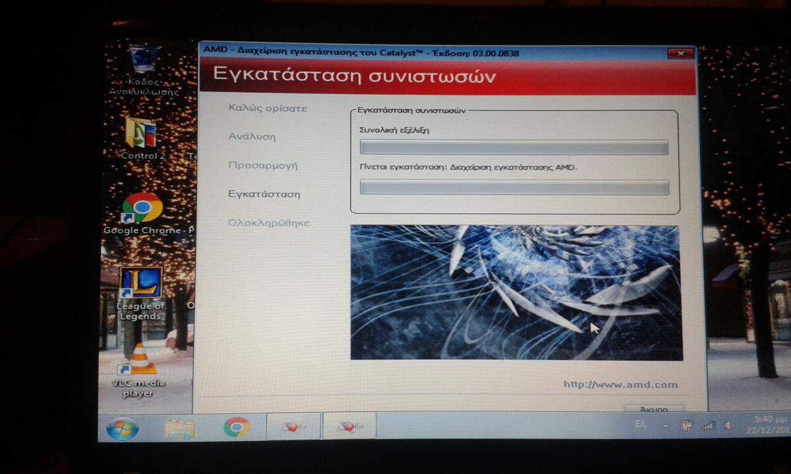Click the Συνολική εξέλιξη progress bar
Screen dimensions: 791x474
[513, 147]
